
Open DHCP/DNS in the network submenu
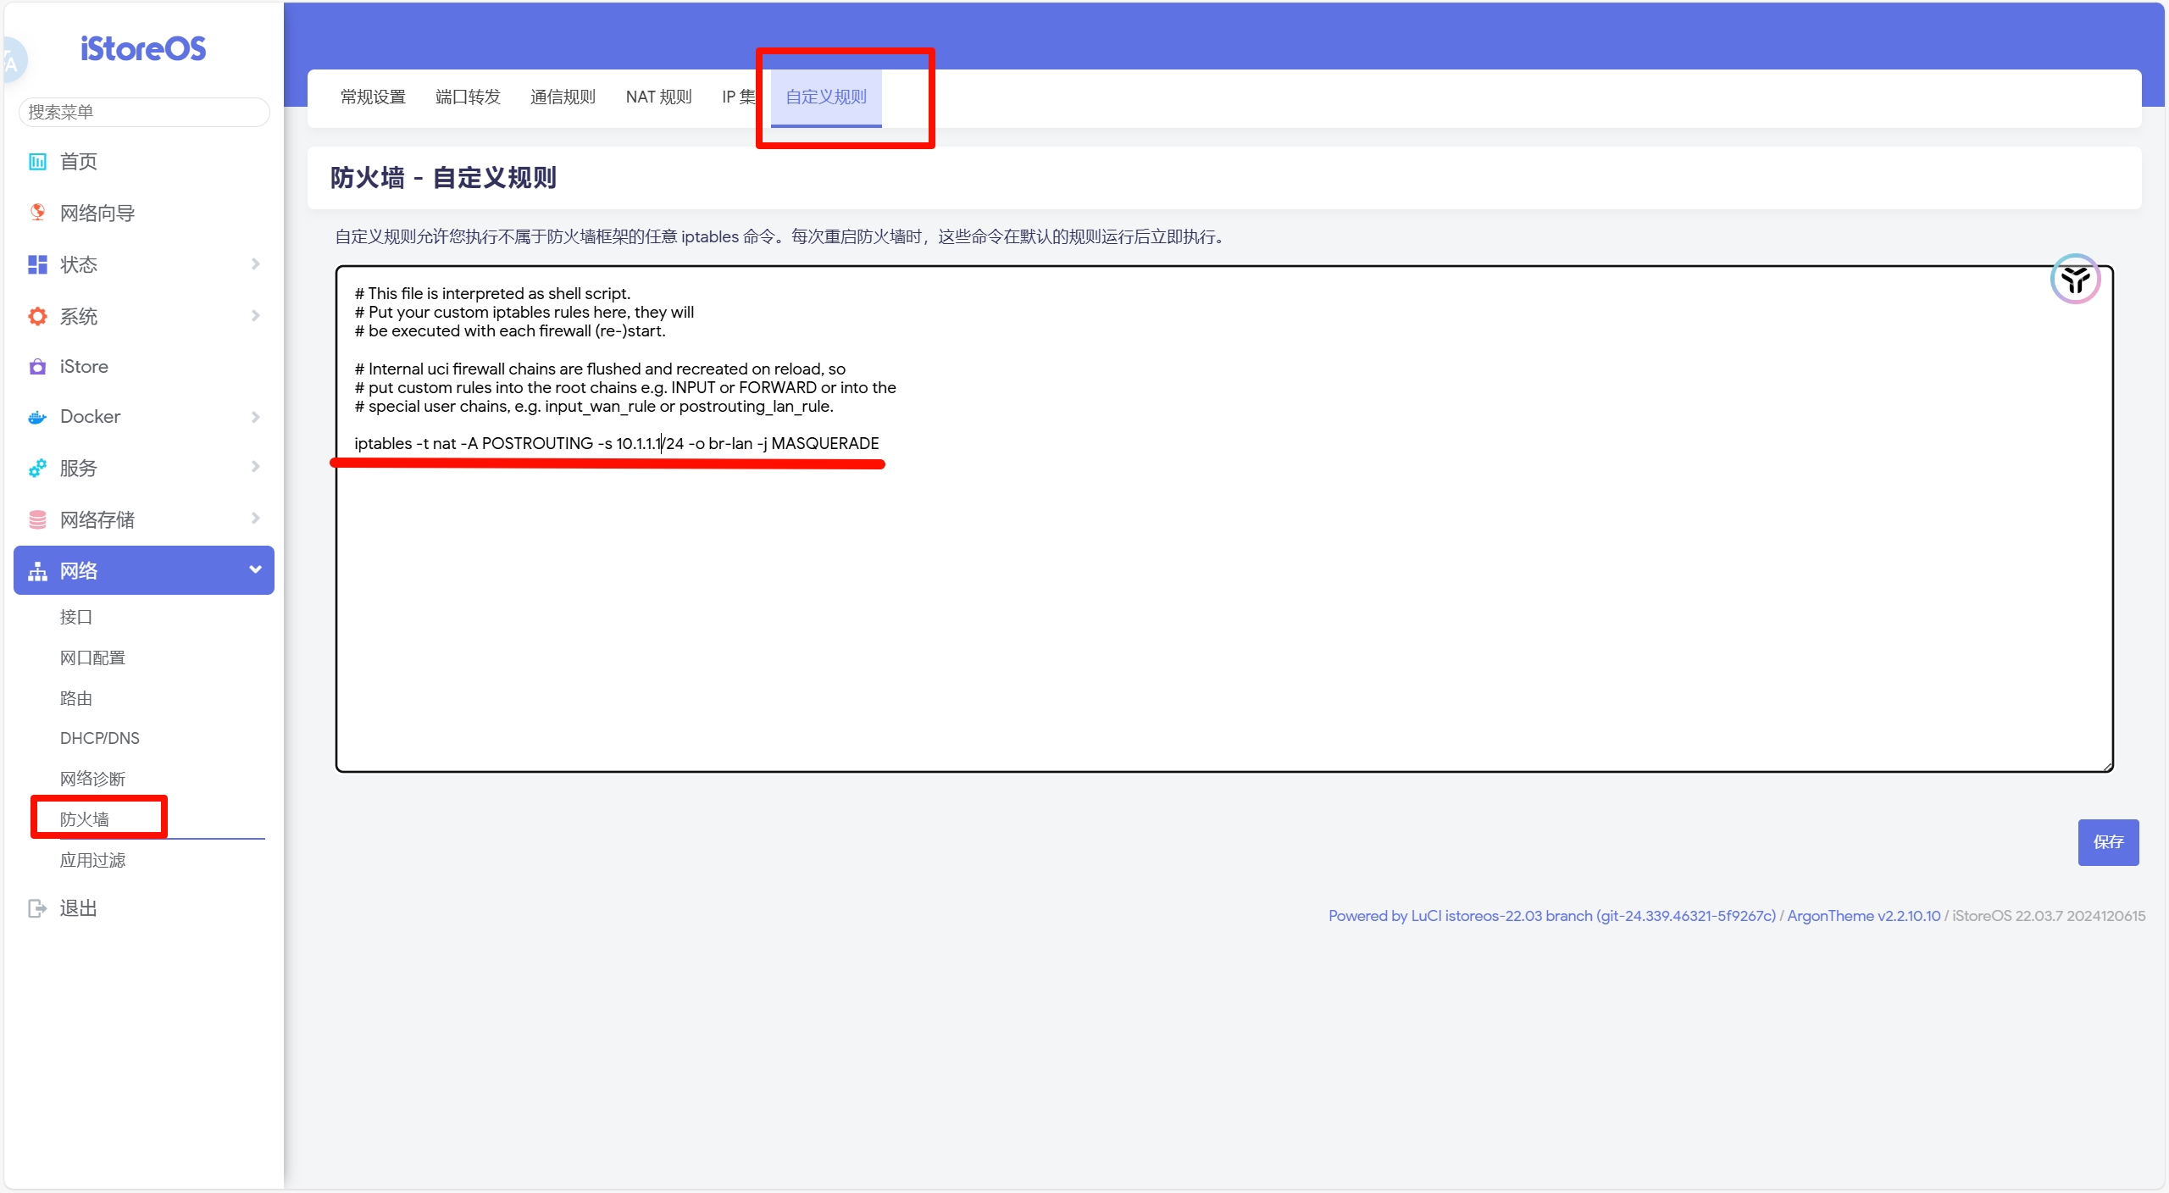(x=100, y=738)
